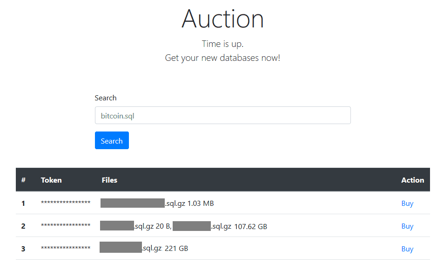Screen dimensions: 437x263
Task: Click the Search label above the input
Action: coord(106,98)
